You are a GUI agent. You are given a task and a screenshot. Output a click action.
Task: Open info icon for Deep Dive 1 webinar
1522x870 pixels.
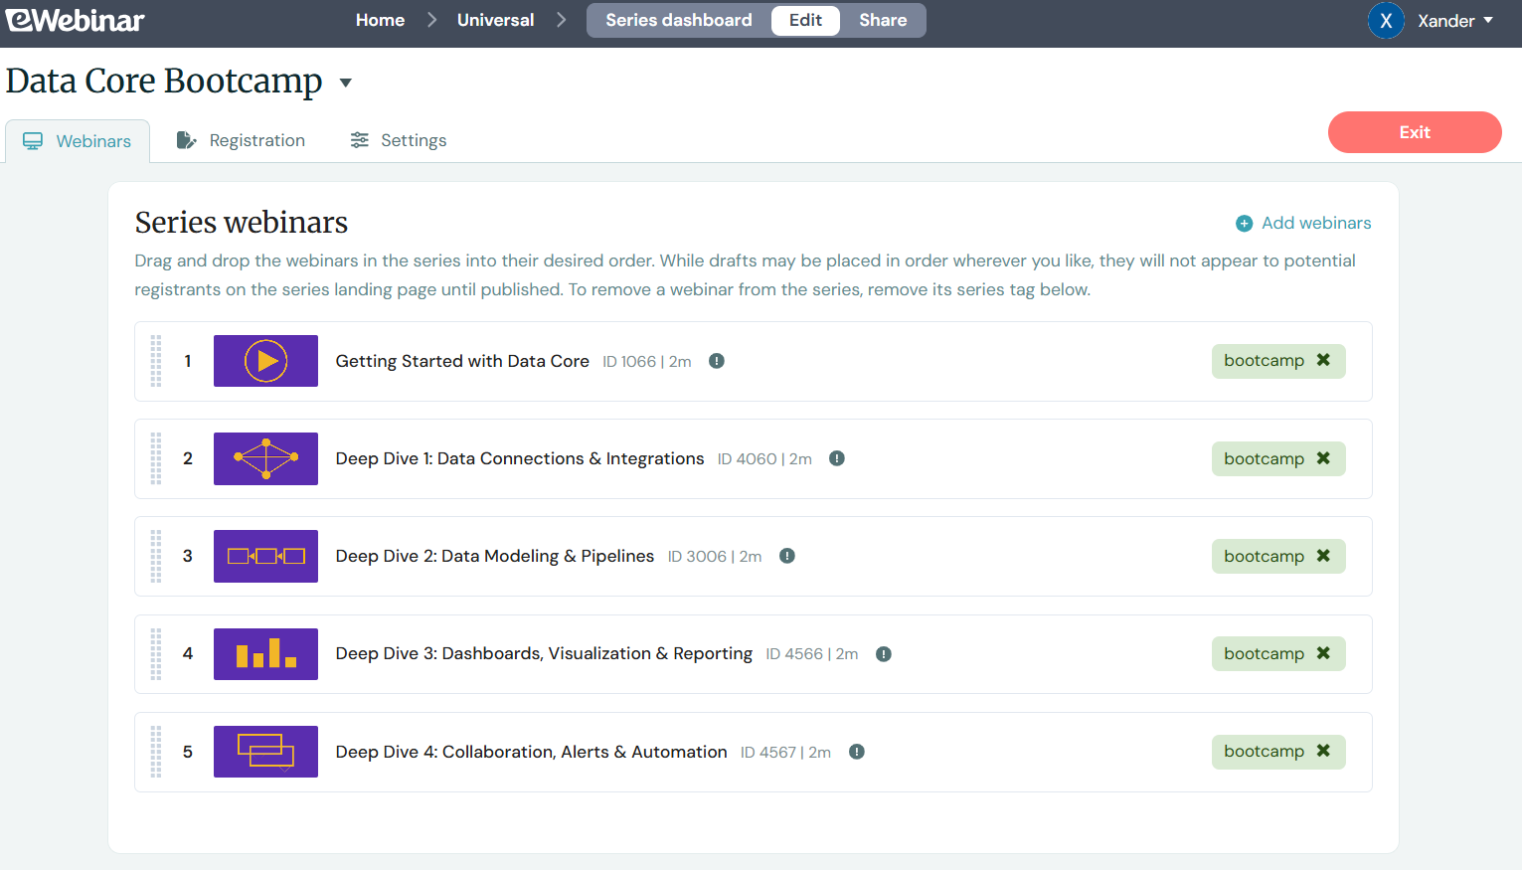837,458
